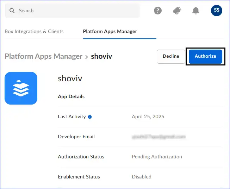
Task: Click the Pending Authorization status text
Action: (157, 157)
